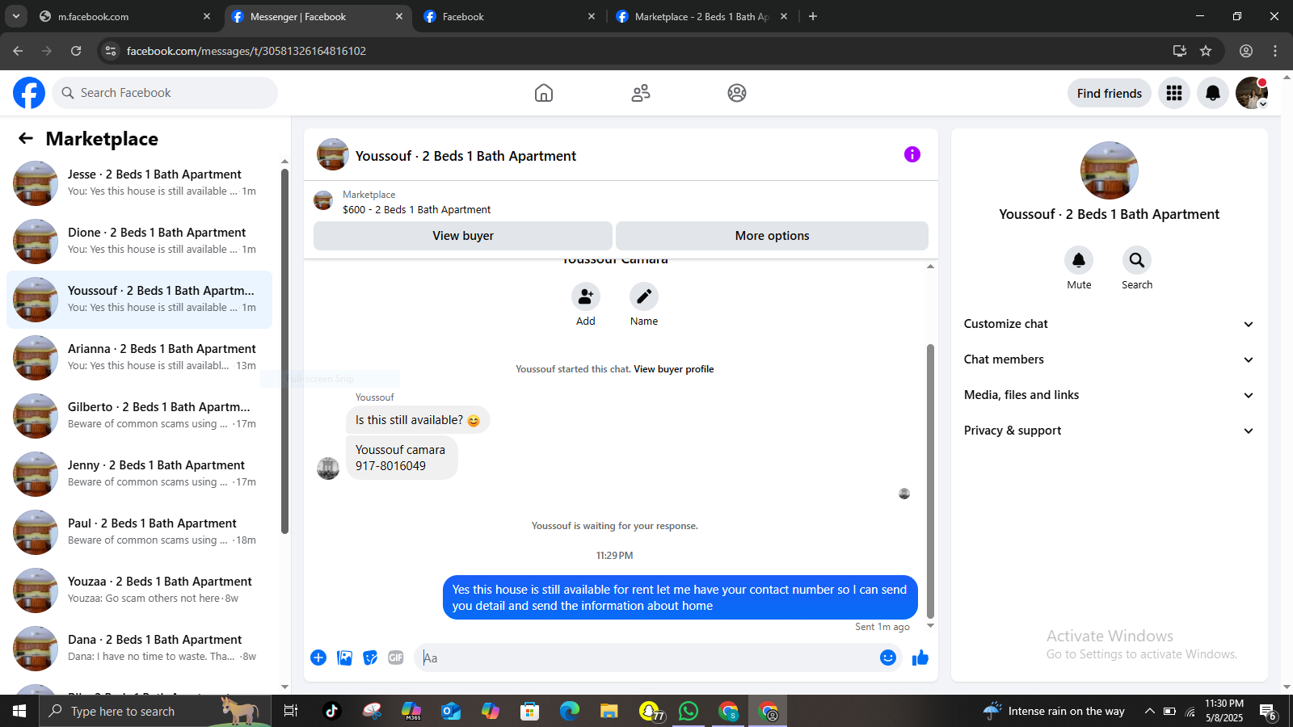Image resolution: width=1293 pixels, height=727 pixels.
Task: Open the Friends icon in the top navigation
Action: [641, 93]
